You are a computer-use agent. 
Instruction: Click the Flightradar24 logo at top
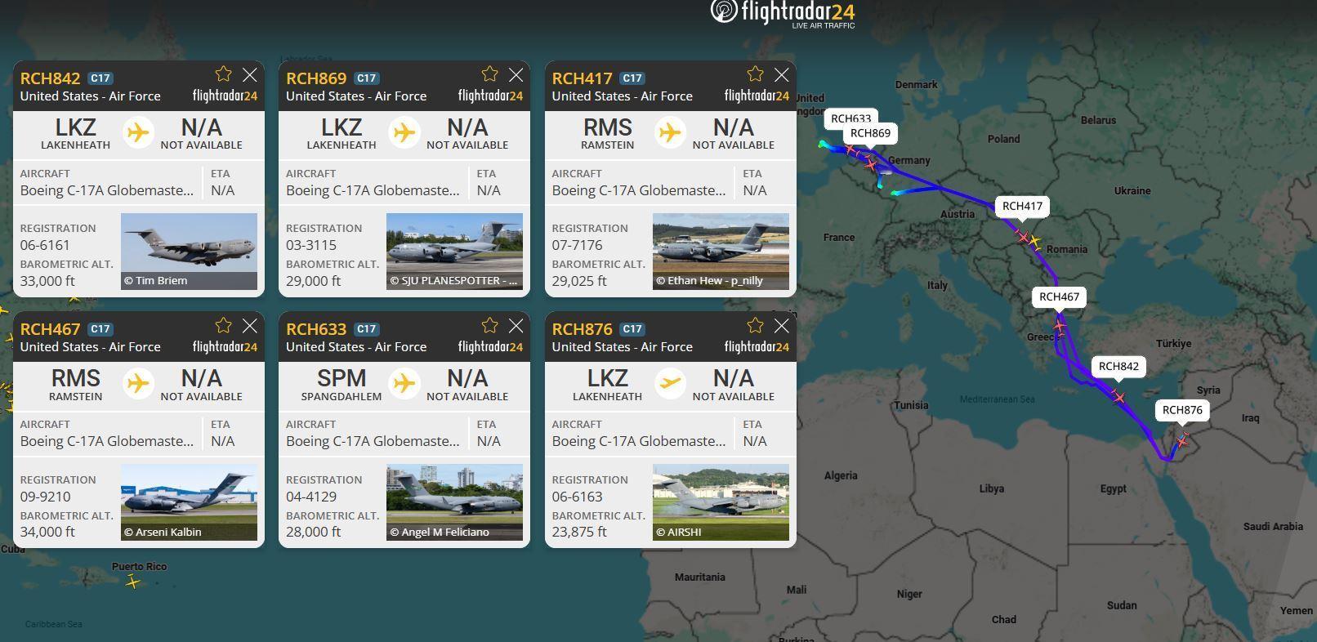click(783, 13)
